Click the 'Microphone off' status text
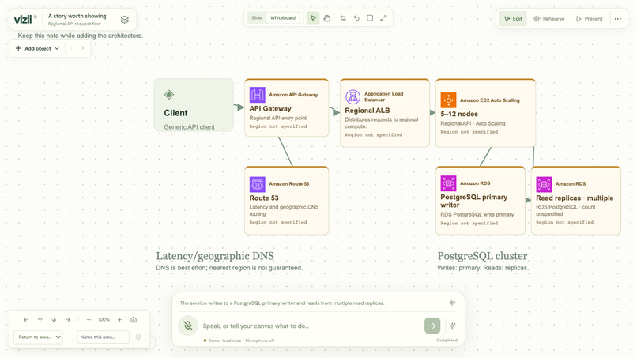This screenshot has height=358, width=637. click(x=259, y=341)
